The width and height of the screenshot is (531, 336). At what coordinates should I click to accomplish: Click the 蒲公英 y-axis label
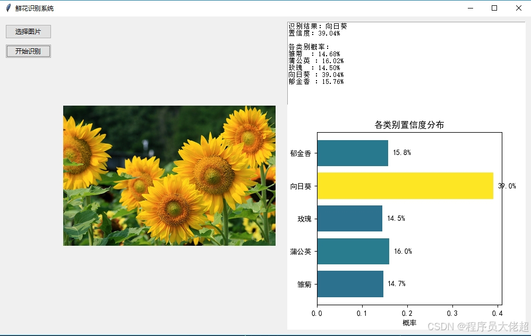coord(301,252)
